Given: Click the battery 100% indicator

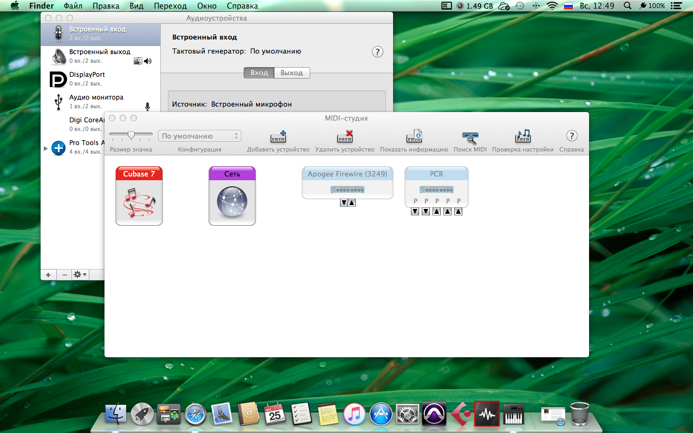Looking at the screenshot, I should point(652,6).
